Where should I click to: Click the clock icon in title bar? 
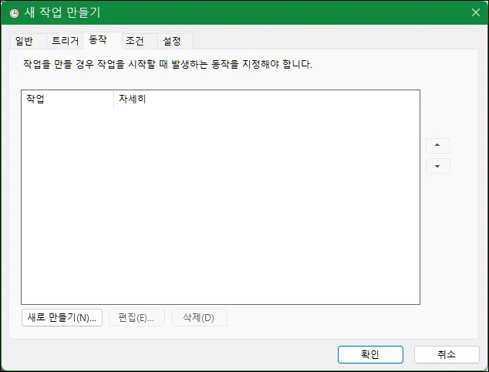click(14, 13)
